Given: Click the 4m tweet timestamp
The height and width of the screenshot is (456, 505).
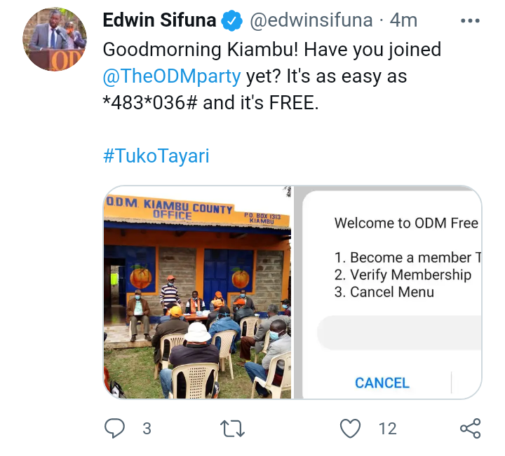Looking at the screenshot, I should tap(403, 20).
